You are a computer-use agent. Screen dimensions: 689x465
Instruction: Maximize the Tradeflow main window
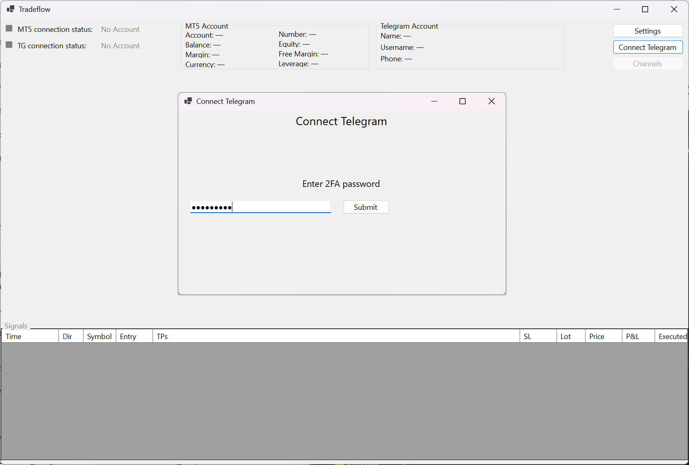point(645,9)
